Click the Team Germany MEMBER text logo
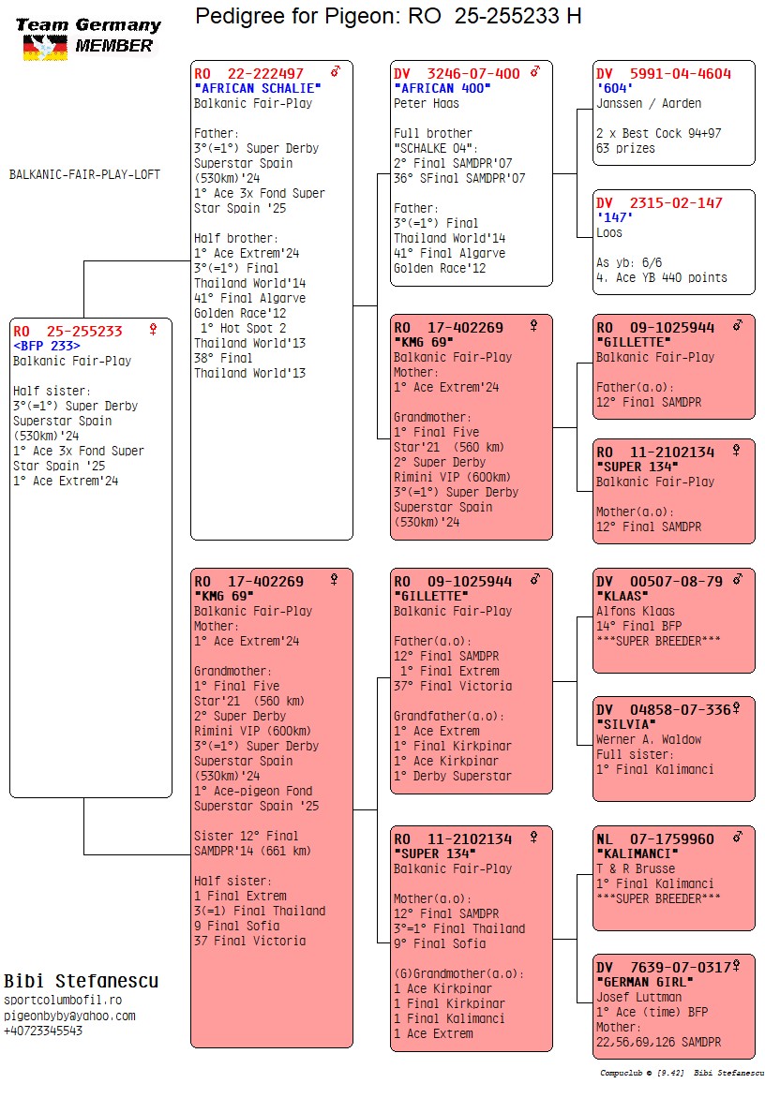 click(x=89, y=35)
